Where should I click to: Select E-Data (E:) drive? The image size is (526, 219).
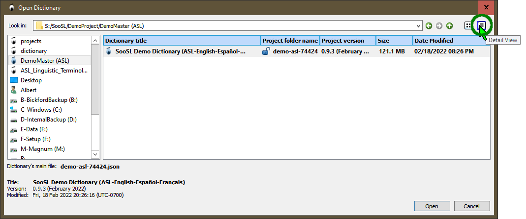click(50, 129)
